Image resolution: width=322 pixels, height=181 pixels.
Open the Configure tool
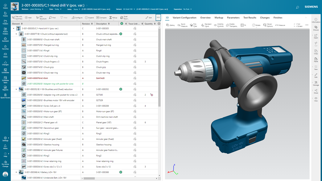77,18
